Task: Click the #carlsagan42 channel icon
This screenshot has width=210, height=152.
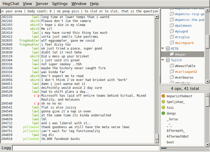Action: [172, 72]
